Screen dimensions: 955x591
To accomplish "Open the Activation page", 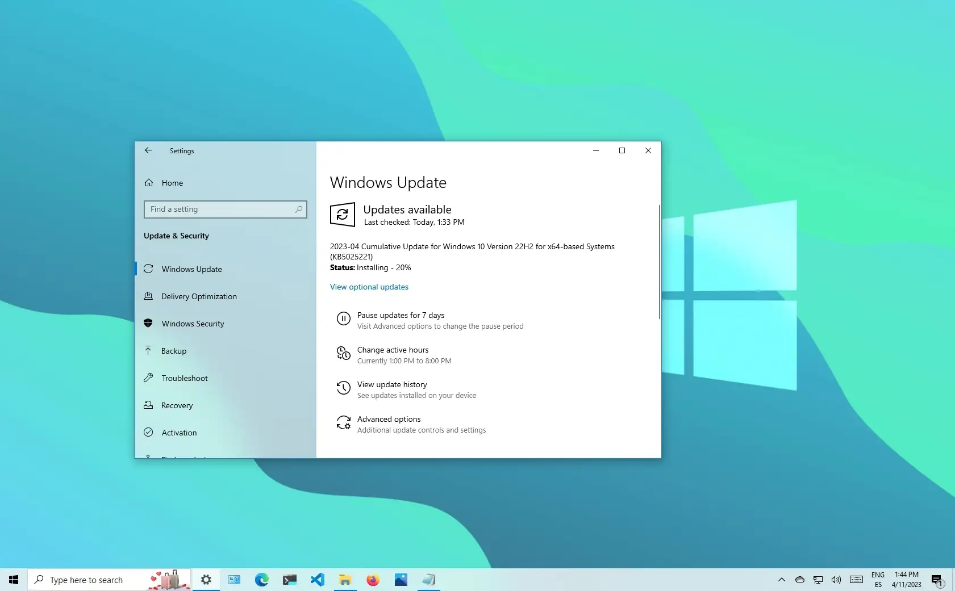I will point(179,433).
